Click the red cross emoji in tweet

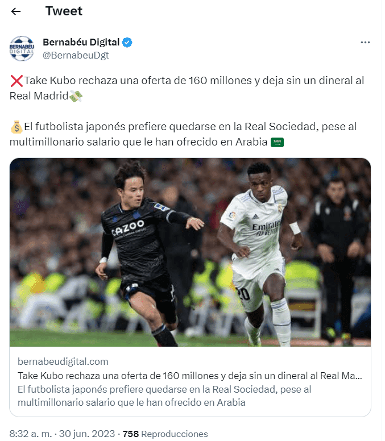[x=16, y=81]
